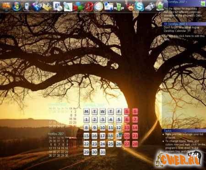Open the green recycle bin at dock's end
This screenshot has height=170, width=206.
[x=160, y=6]
